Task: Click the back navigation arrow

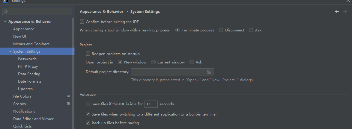Action: pos(337,11)
